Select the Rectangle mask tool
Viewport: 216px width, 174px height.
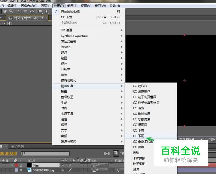(x=40, y=12)
